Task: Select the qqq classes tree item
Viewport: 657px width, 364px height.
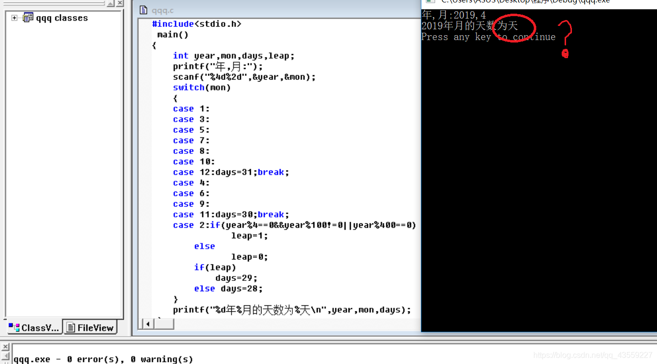Action: click(x=62, y=18)
